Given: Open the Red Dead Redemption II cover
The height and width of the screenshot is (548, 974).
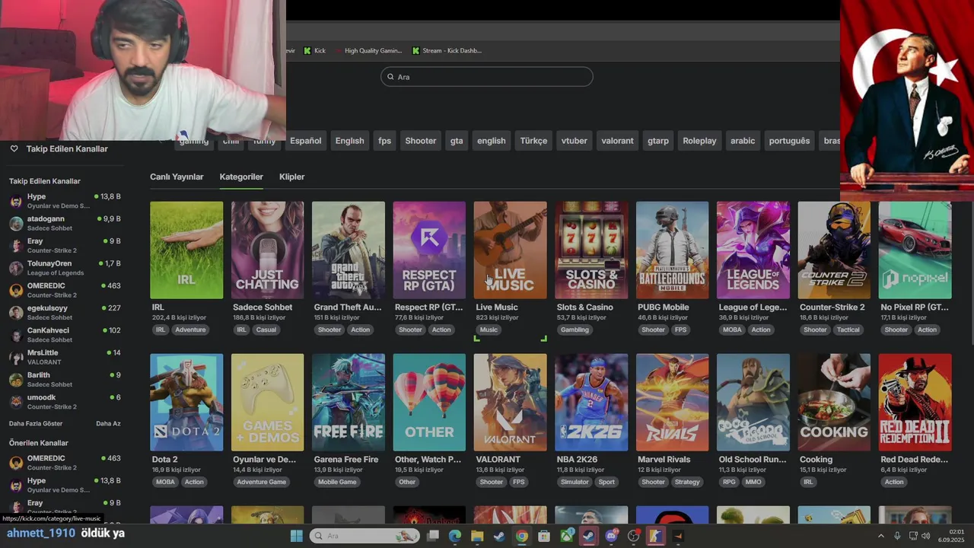Looking at the screenshot, I should 915,402.
